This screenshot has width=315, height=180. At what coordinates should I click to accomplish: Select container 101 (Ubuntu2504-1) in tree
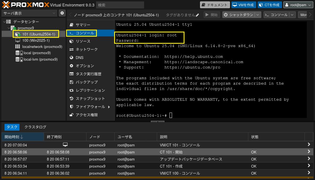click(x=39, y=34)
